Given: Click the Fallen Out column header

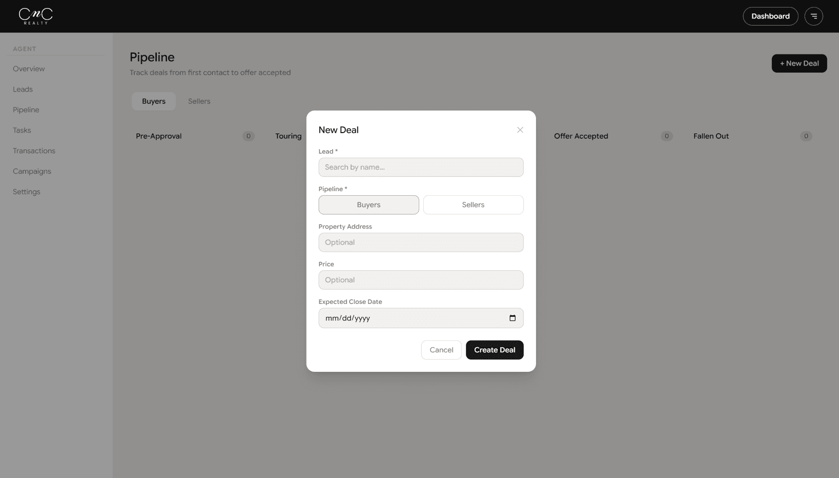Looking at the screenshot, I should [711, 136].
